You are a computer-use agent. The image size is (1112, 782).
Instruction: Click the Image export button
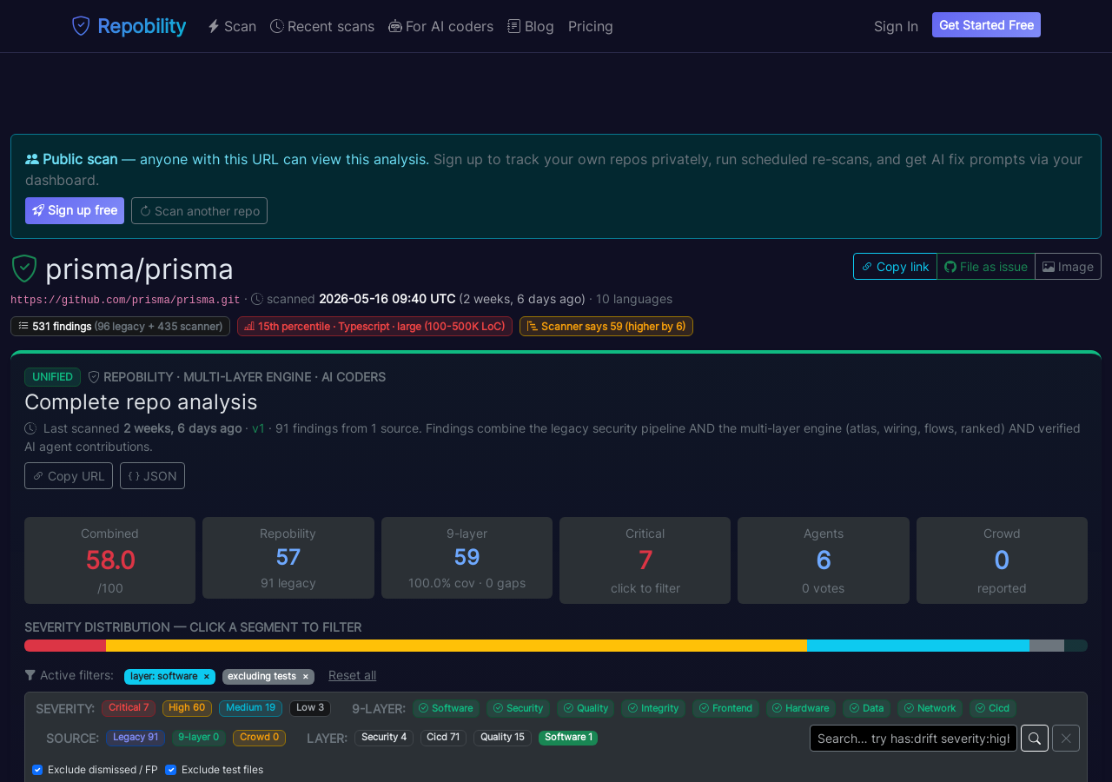(x=1068, y=267)
